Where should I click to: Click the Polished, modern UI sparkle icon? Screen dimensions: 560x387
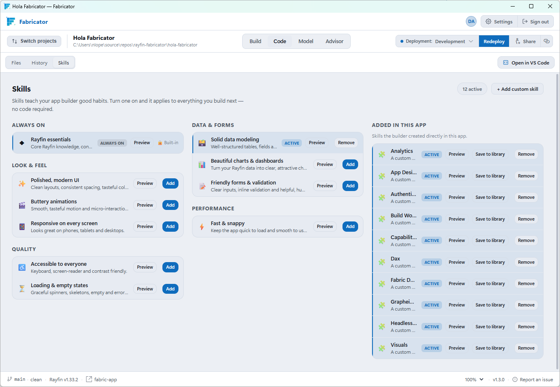tap(22, 184)
